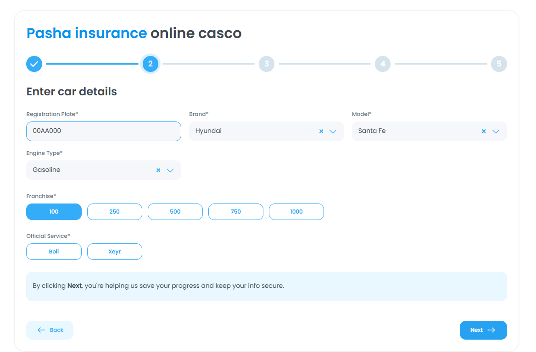Go Back to previous step

point(50,330)
